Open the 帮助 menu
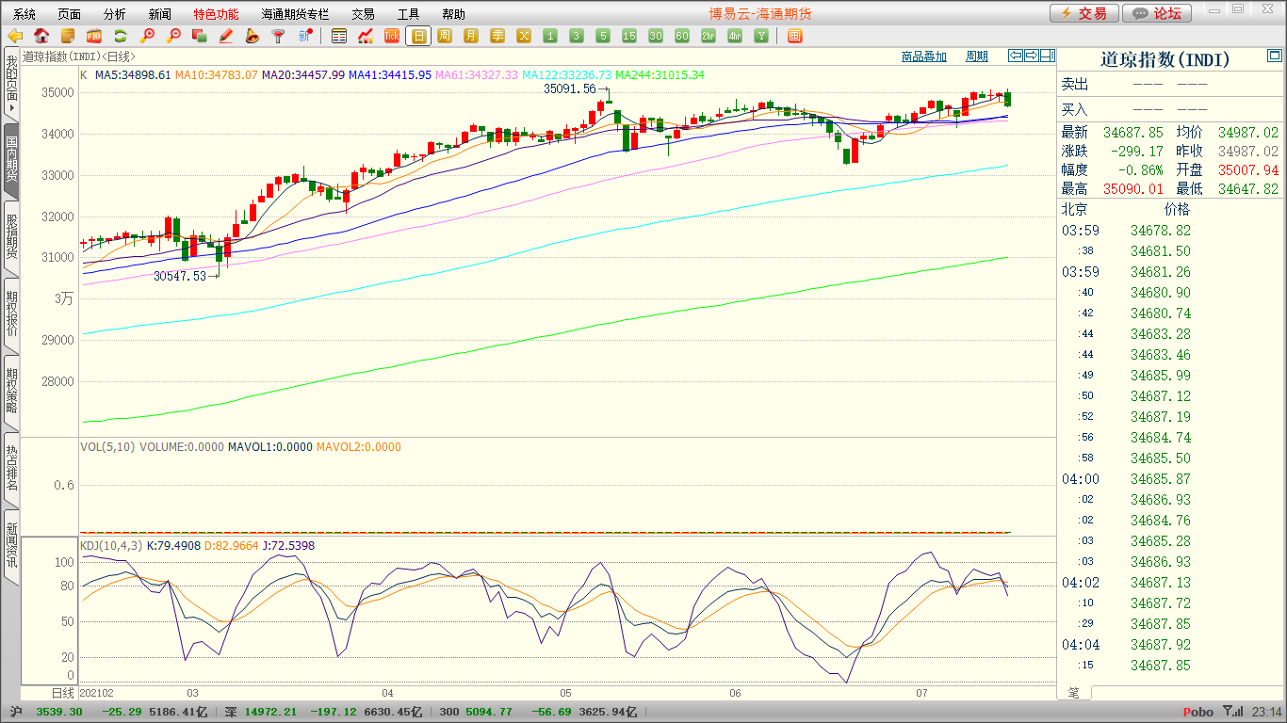The height and width of the screenshot is (723, 1287). pos(453,14)
